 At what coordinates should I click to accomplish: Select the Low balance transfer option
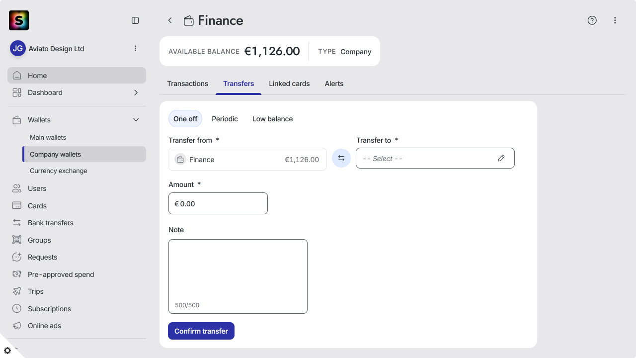(x=272, y=119)
